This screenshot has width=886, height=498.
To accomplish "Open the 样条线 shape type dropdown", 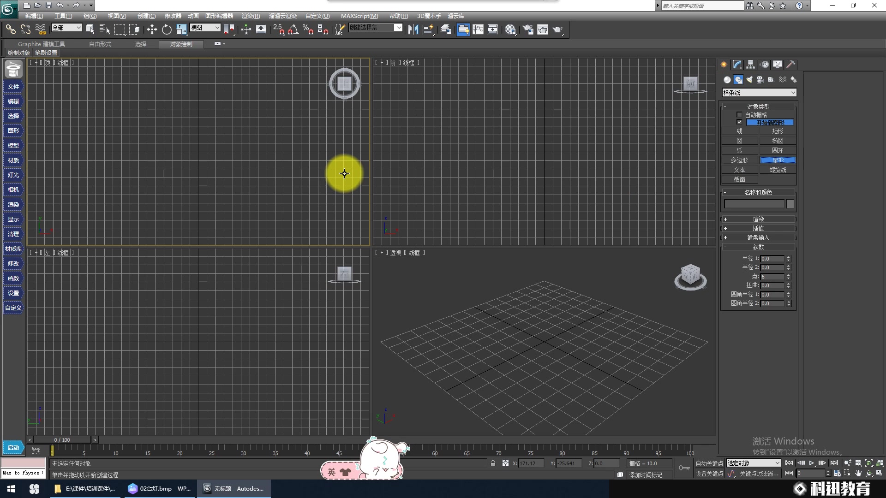I will (x=759, y=93).
